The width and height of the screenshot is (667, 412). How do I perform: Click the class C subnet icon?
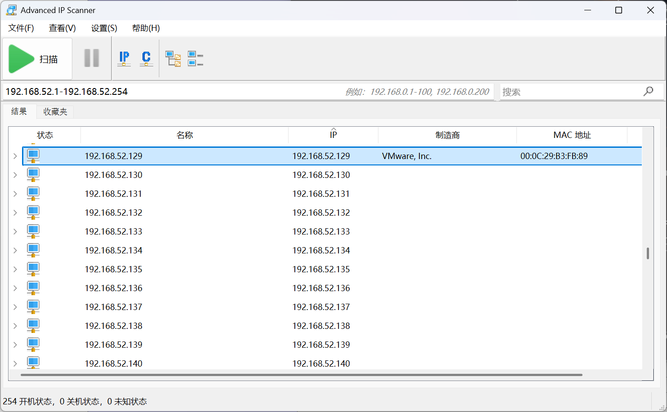[146, 58]
